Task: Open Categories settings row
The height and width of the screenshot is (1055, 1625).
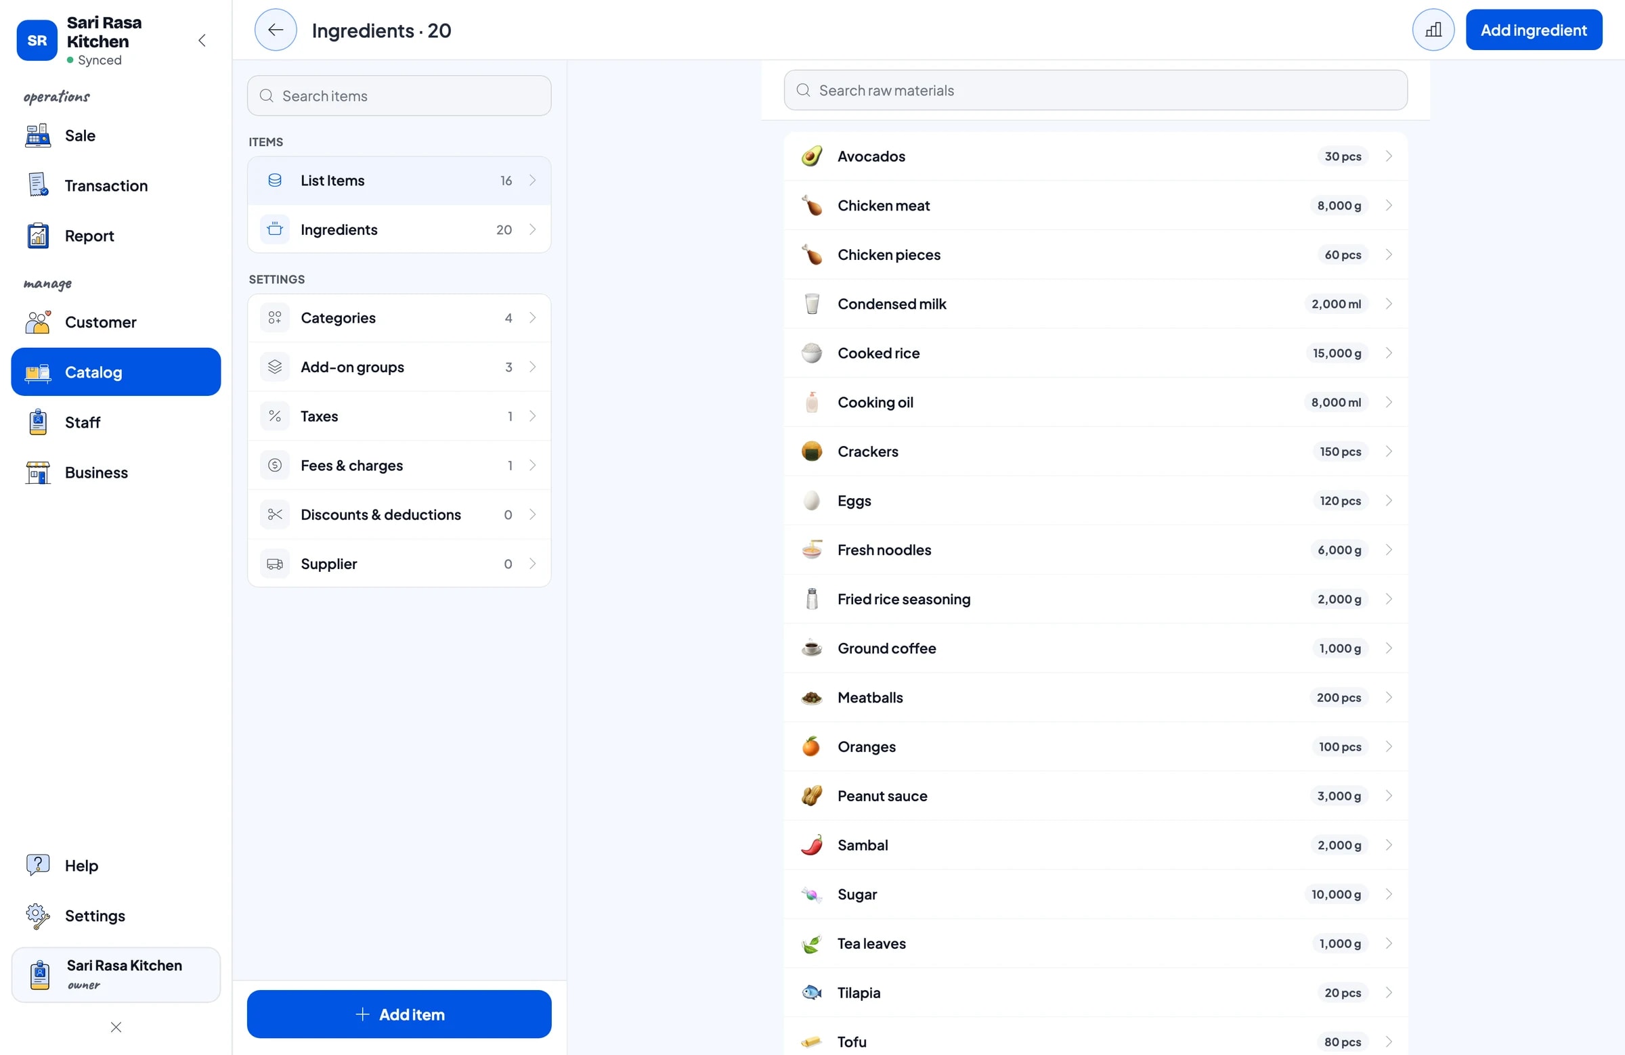Action: [399, 317]
